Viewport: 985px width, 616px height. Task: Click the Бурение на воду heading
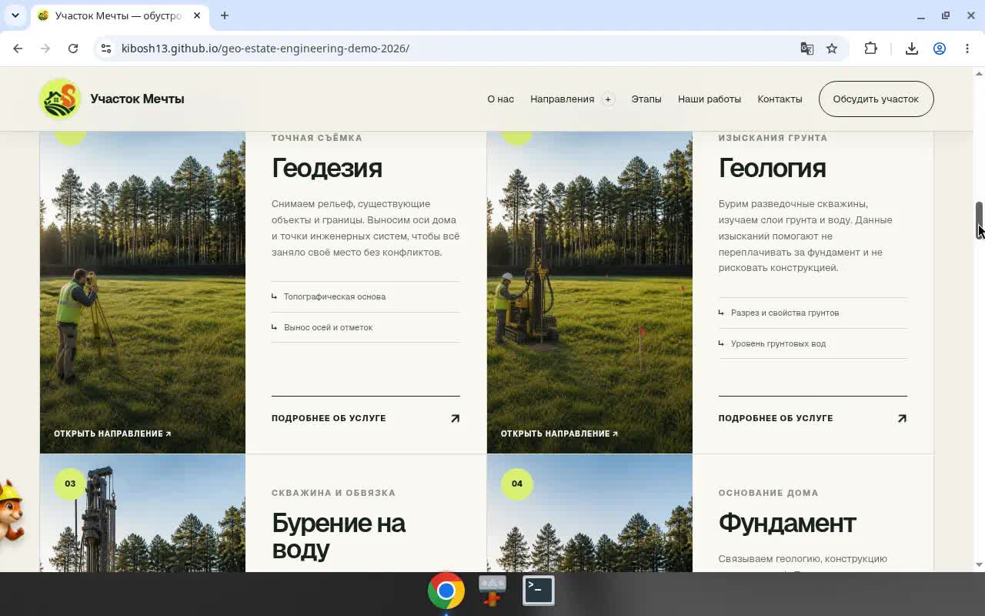pyautogui.click(x=339, y=536)
